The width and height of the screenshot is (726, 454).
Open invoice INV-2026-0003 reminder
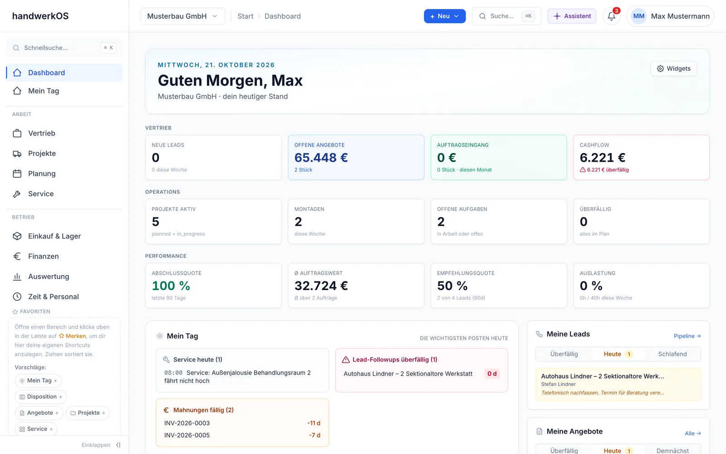coord(242,423)
